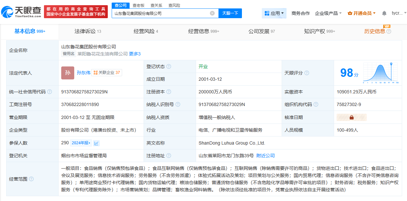The height and width of the screenshot is (201, 407).
Task: Click help icon beside 历史信息 tab
Action: (x=389, y=31)
